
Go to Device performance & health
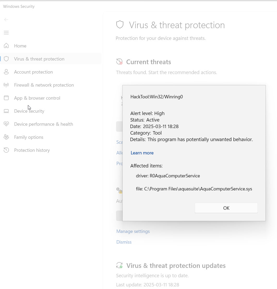tap(43, 124)
